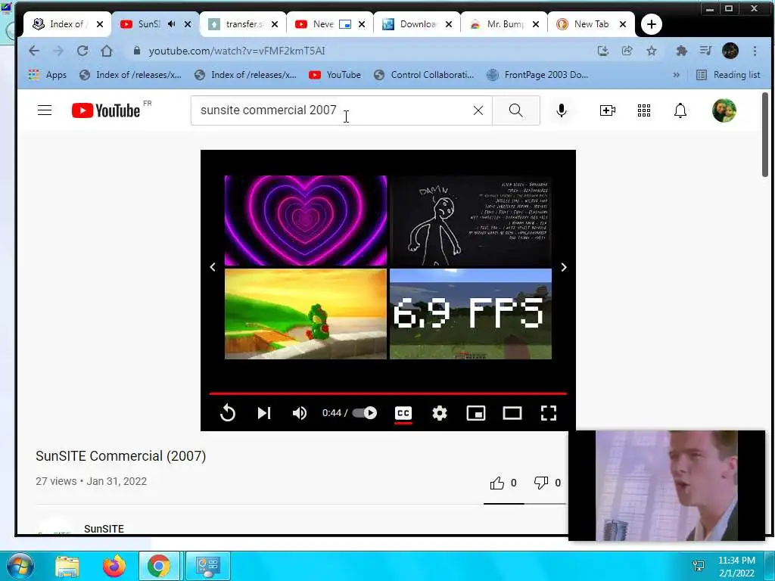Replay the video with the replay button
Image resolution: width=775 pixels, height=581 pixels.
227,412
